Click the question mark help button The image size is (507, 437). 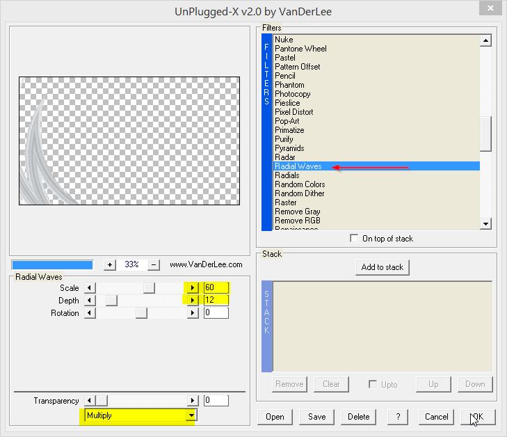coord(398,417)
